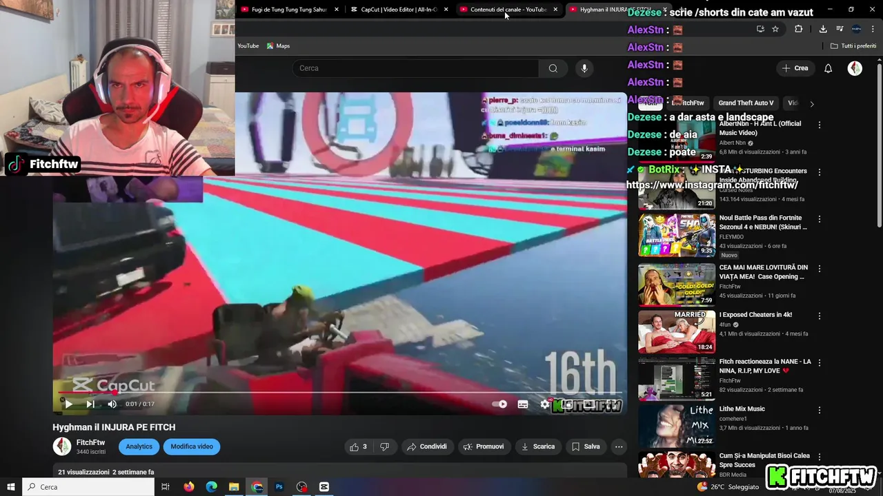The width and height of the screenshot is (883, 496).
Task: Open Chrome extensions puzzle icon
Action: [x=798, y=29]
